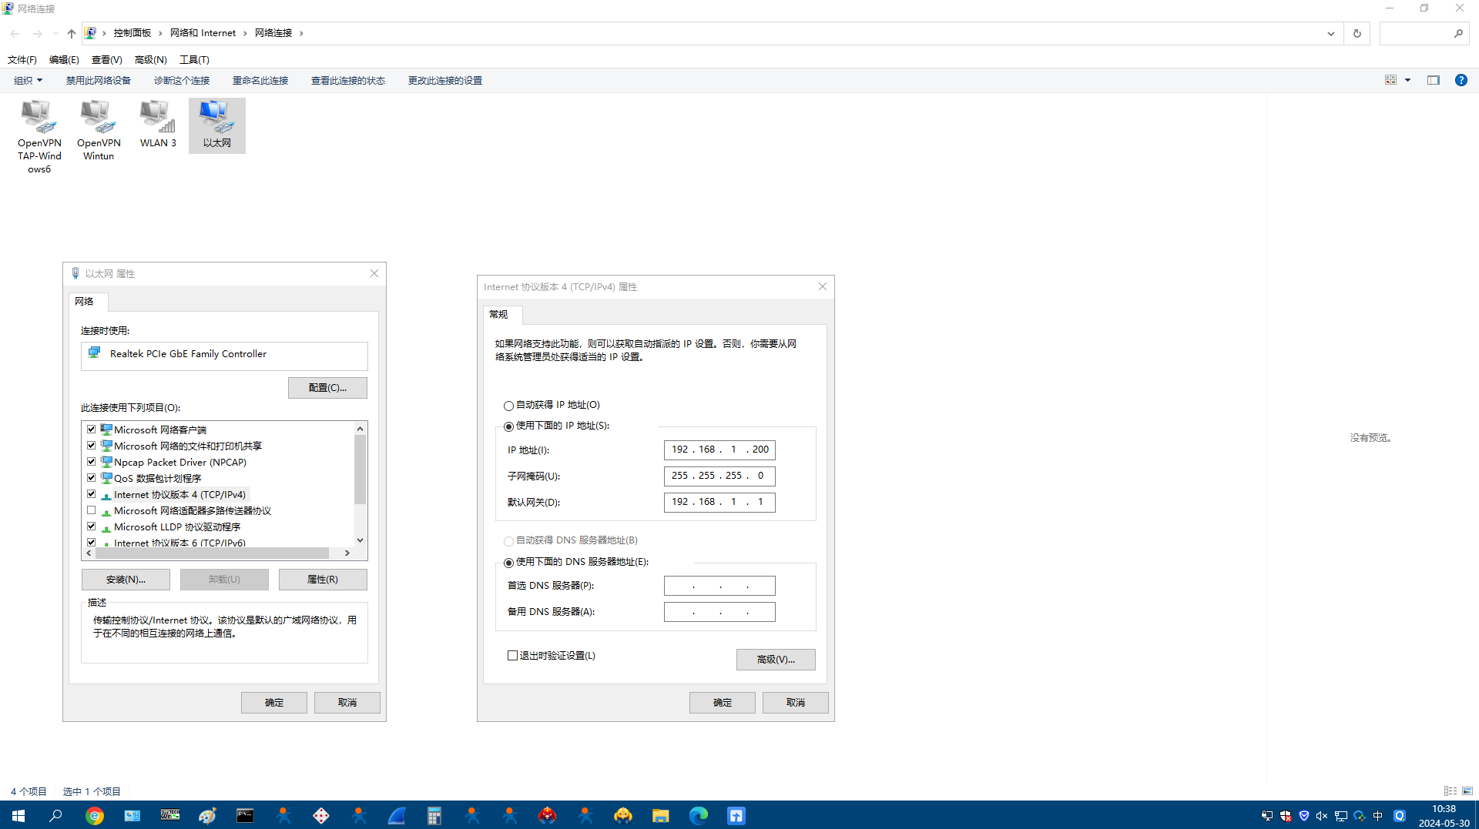Click the preferred DNS server (首选 DNS) input field
The width and height of the screenshot is (1479, 829).
coord(719,586)
